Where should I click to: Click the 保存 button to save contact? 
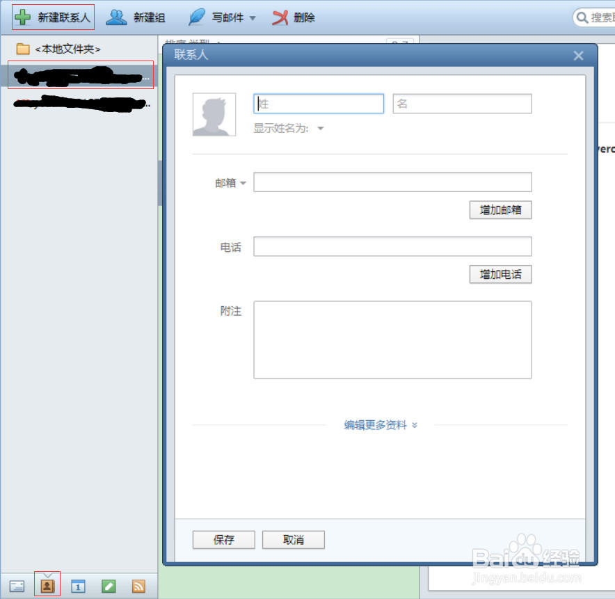click(223, 539)
